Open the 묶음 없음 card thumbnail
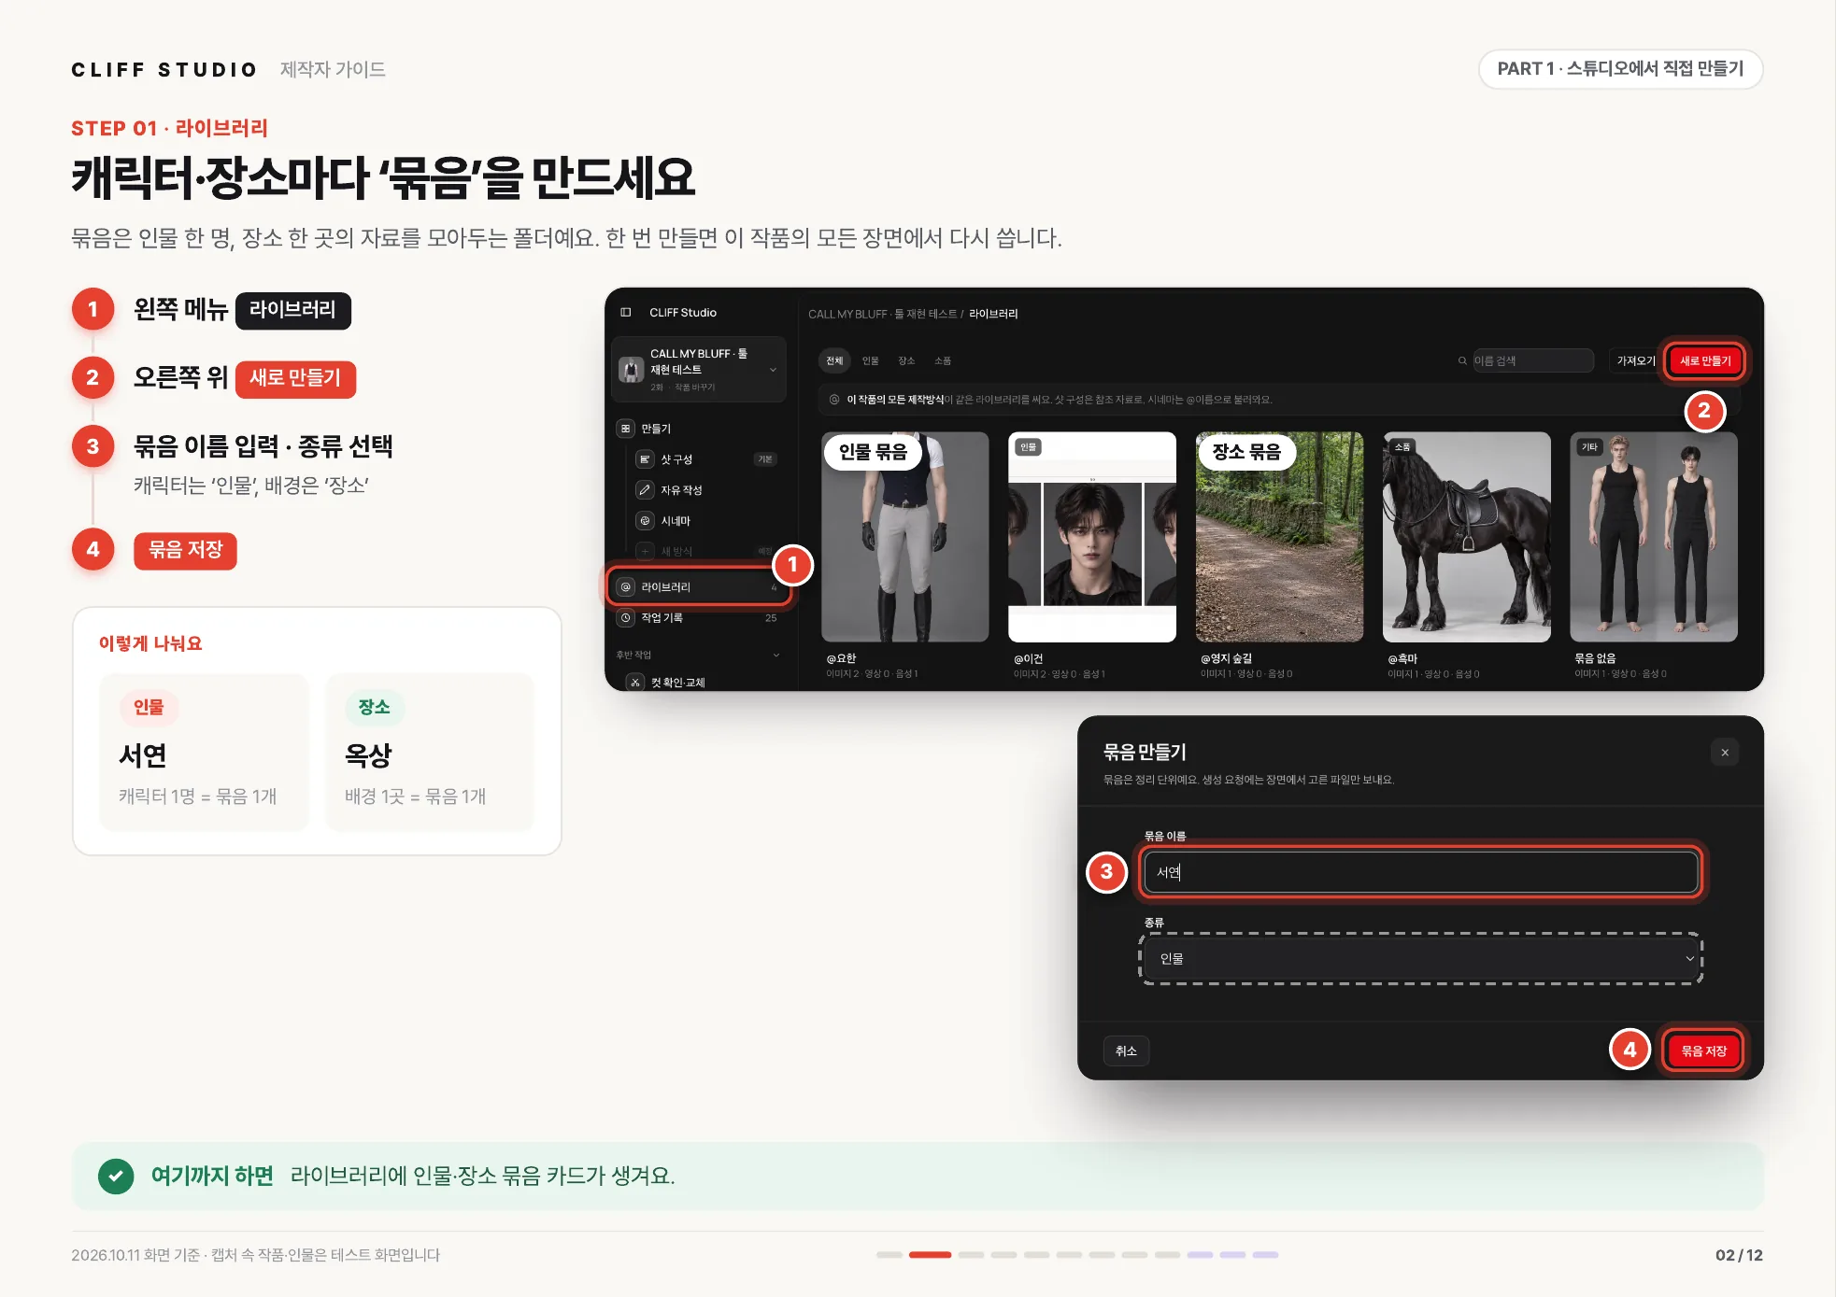The width and height of the screenshot is (1836, 1297). point(1654,537)
